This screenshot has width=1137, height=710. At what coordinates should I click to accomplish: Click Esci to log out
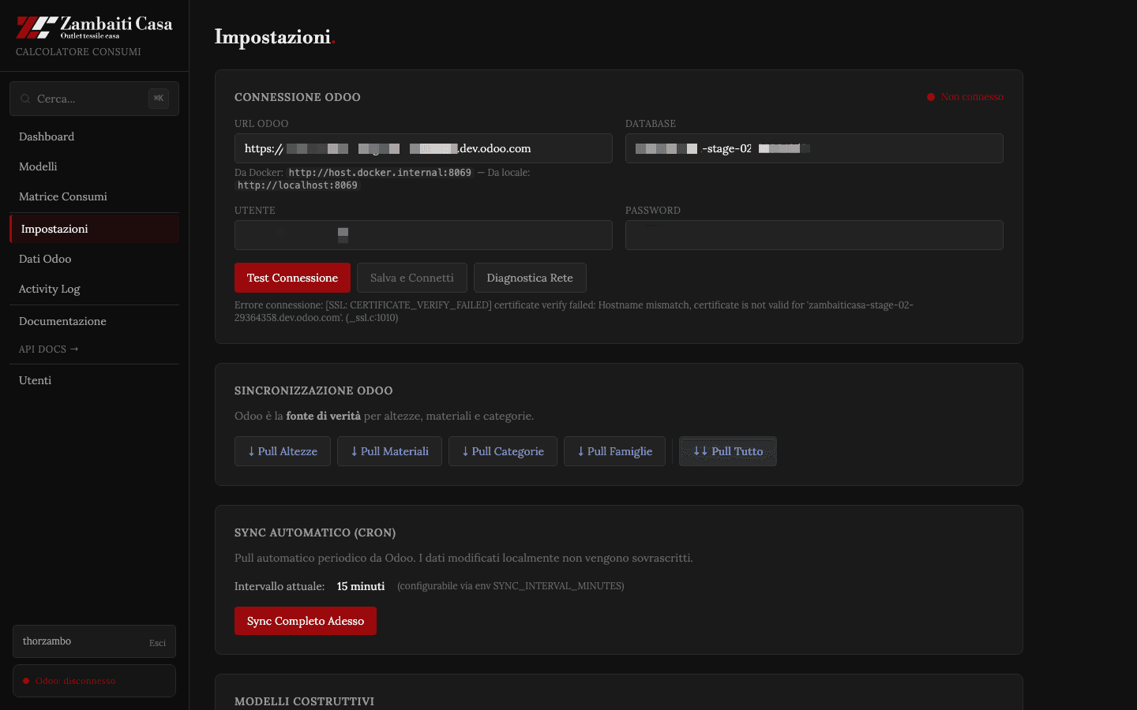point(157,642)
